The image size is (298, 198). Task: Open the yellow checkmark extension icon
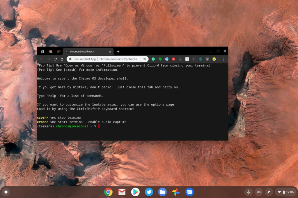(x=214, y=59)
